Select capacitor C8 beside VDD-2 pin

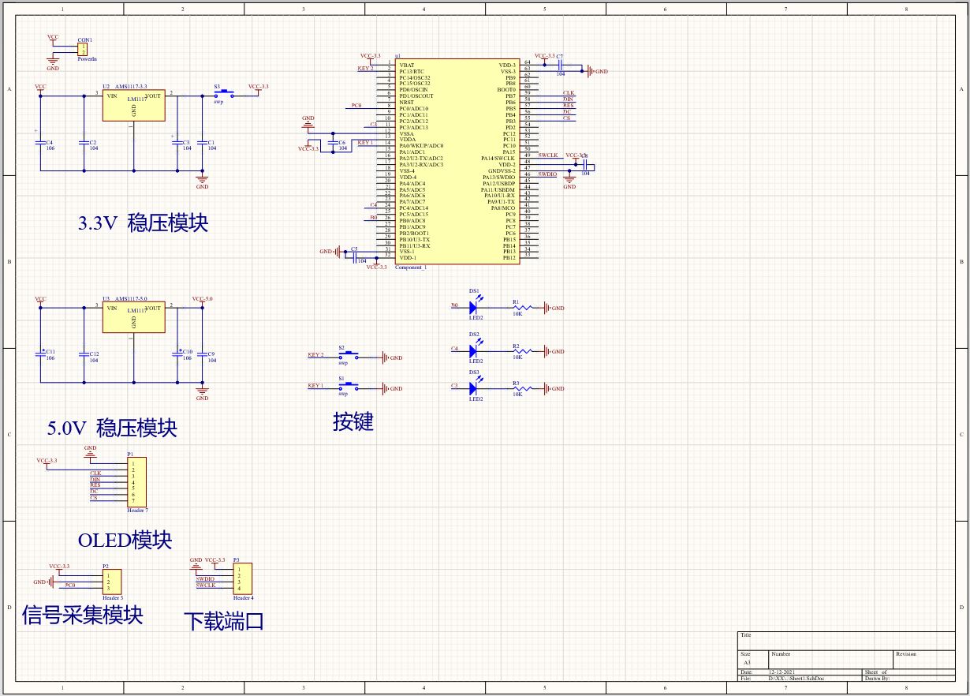point(586,164)
